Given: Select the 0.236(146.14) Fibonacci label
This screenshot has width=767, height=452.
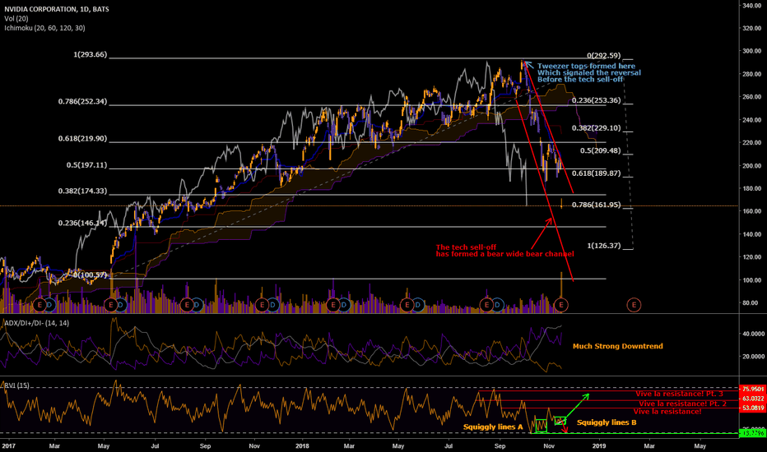Looking at the screenshot, I should [x=82, y=224].
